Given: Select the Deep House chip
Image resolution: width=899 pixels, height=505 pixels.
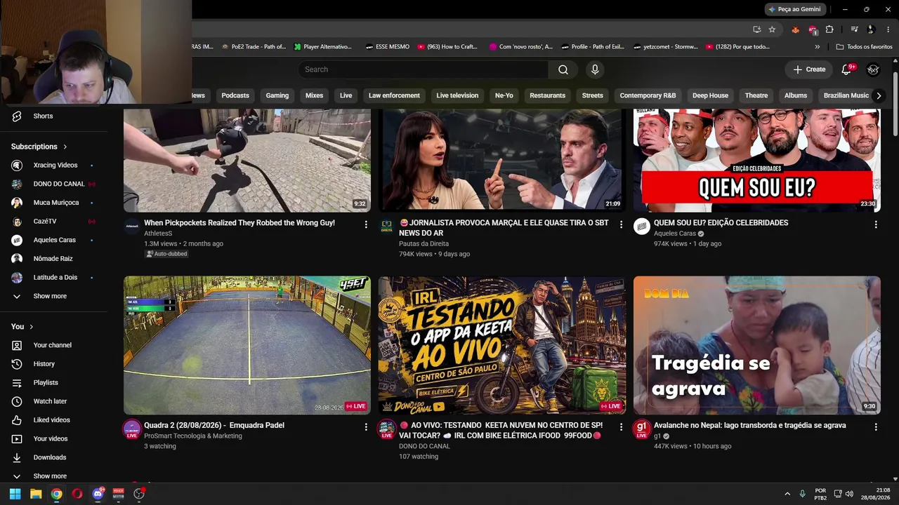Looking at the screenshot, I should 710,95.
